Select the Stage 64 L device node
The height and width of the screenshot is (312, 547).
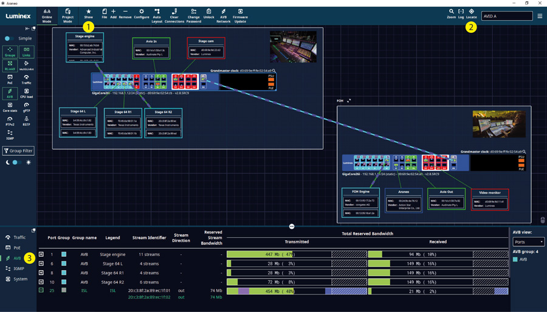(78, 122)
